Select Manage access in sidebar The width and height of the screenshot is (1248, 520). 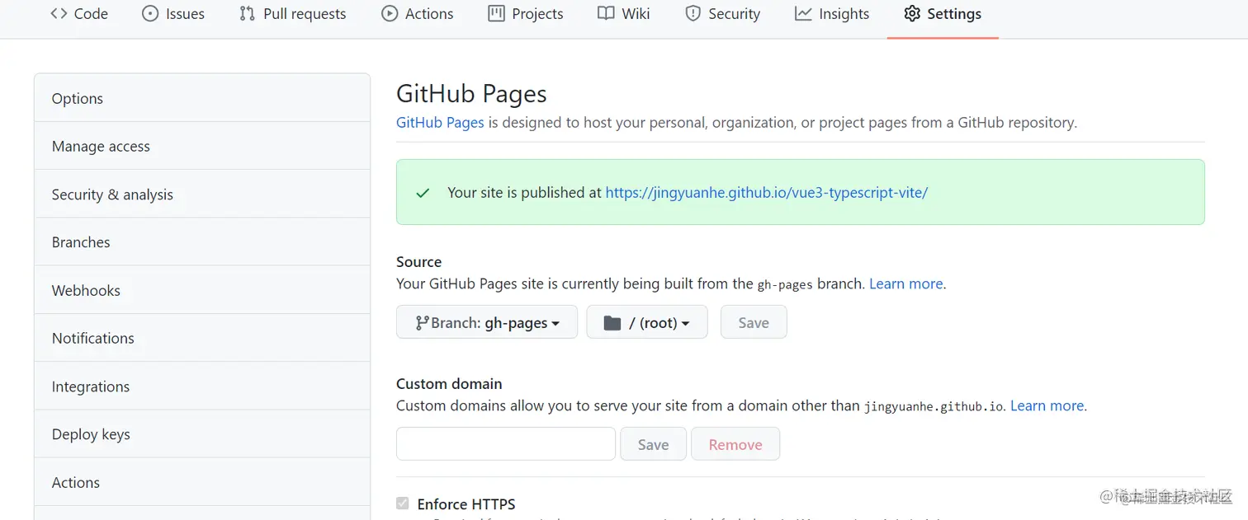tap(101, 147)
